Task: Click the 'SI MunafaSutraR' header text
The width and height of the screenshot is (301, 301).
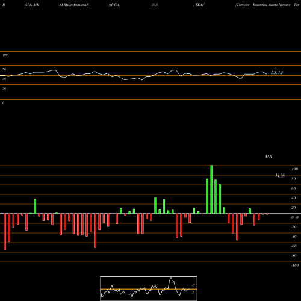Action: (74, 5)
